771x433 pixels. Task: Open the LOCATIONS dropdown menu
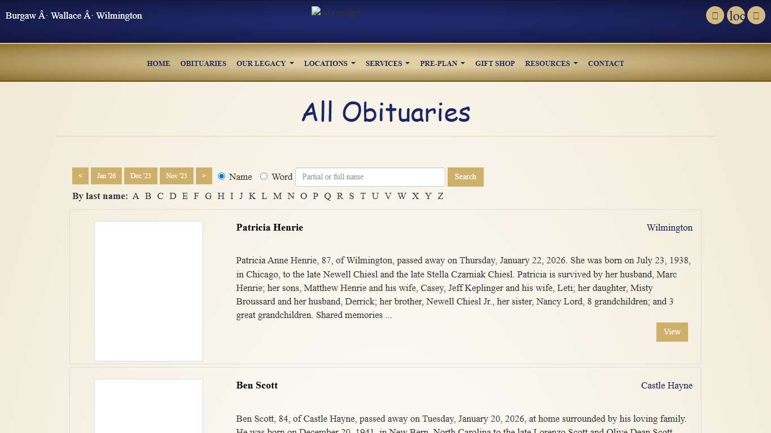pyautogui.click(x=329, y=63)
